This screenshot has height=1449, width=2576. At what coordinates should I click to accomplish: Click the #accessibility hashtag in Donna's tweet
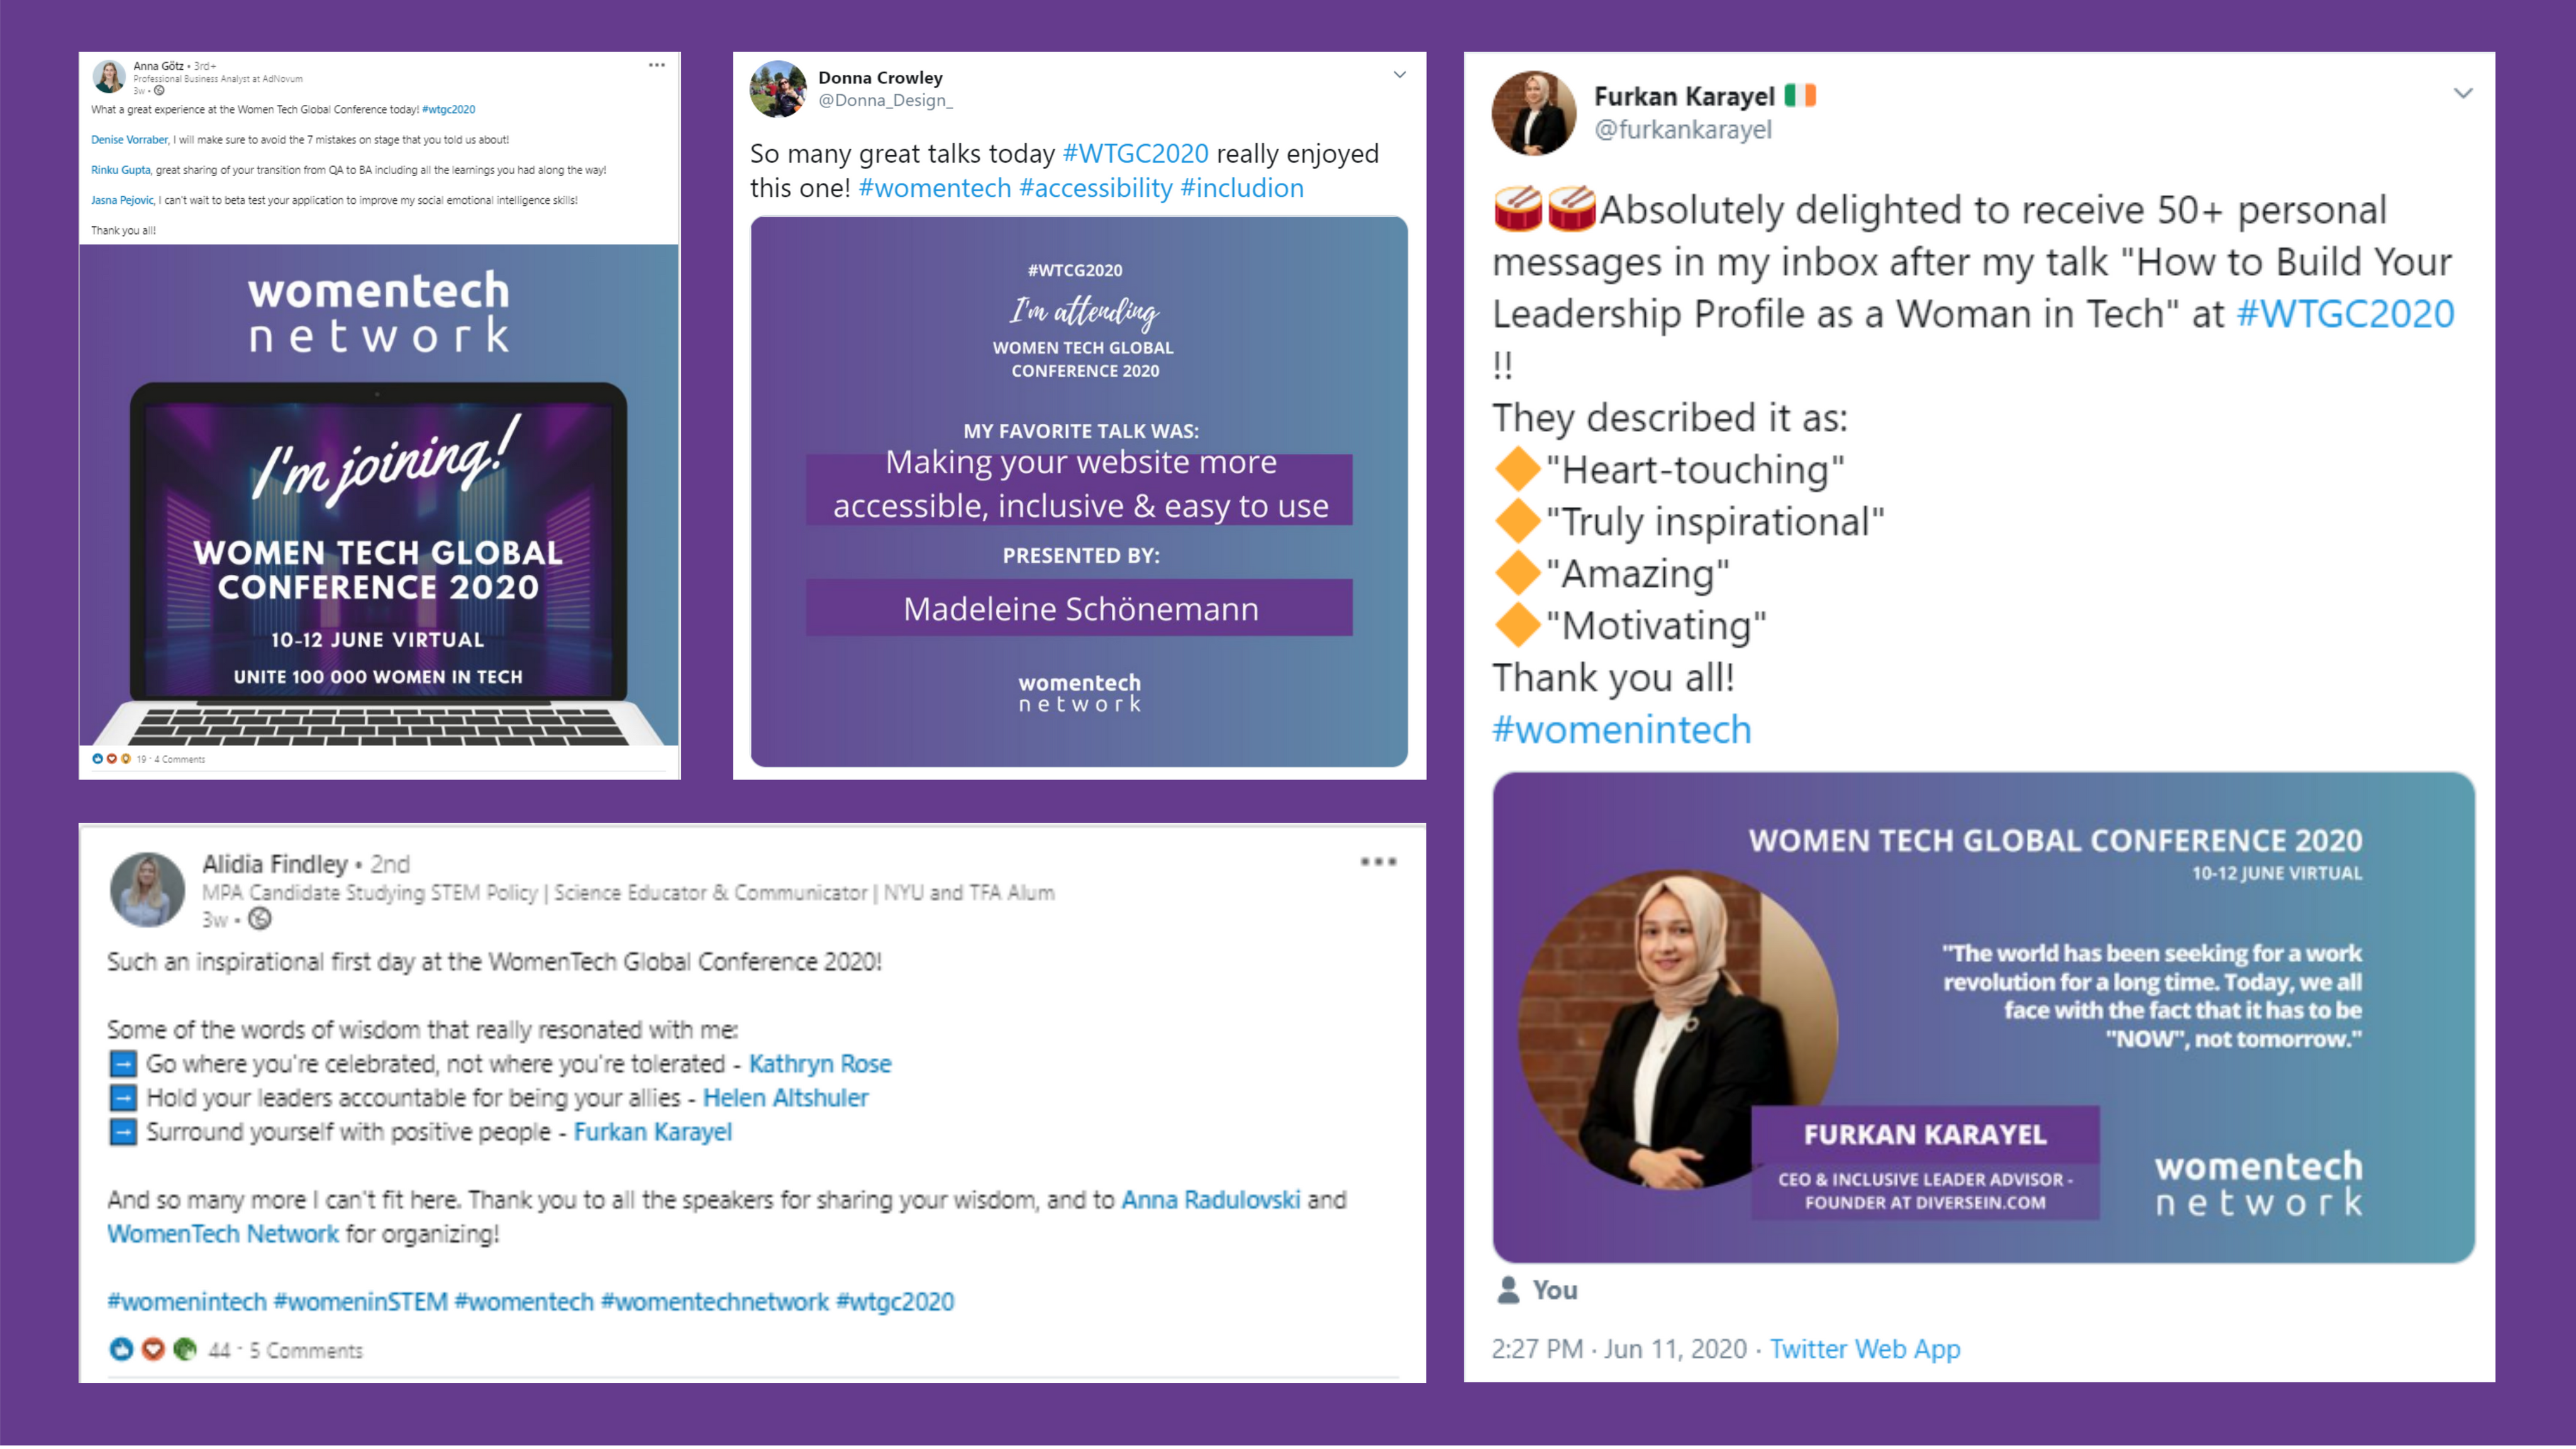click(1095, 188)
